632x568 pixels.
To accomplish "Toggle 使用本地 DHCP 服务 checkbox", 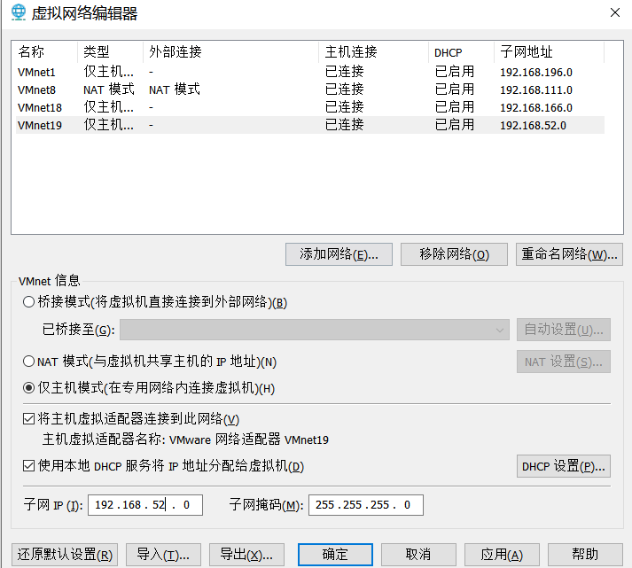I will coord(28,466).
